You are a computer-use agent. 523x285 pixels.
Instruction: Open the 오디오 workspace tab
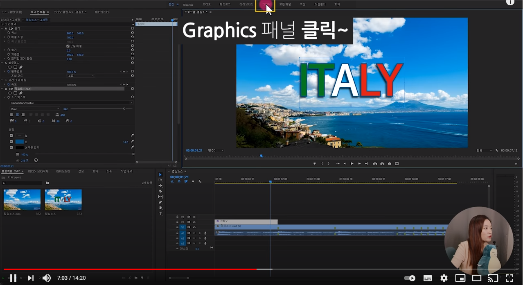207,5
